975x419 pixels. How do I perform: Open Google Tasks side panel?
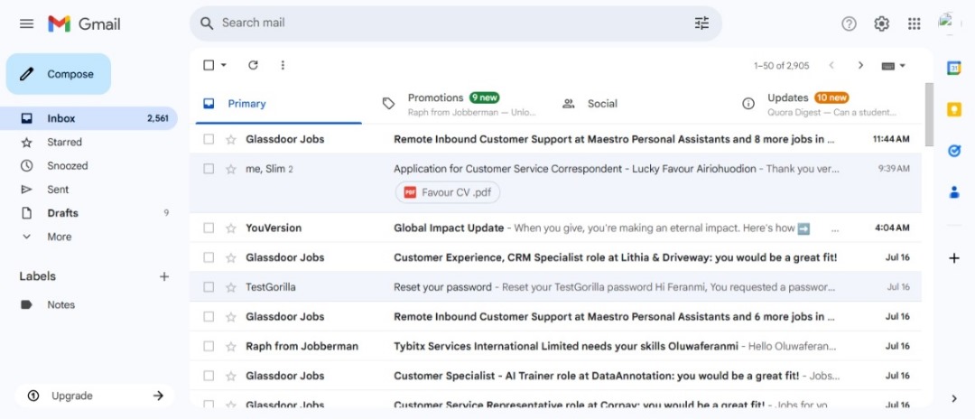point(954,151)
